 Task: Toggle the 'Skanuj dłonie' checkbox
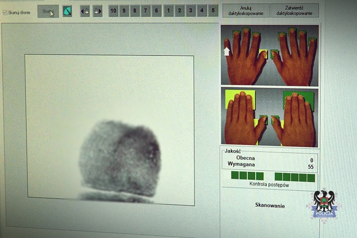pyautogui.click(x=5, y=12)
